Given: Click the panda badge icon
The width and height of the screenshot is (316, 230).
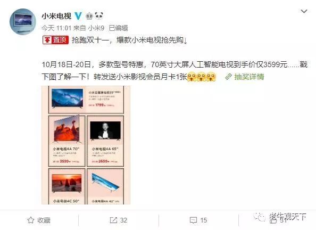Looking at the screenshot, I should [99, 15].
